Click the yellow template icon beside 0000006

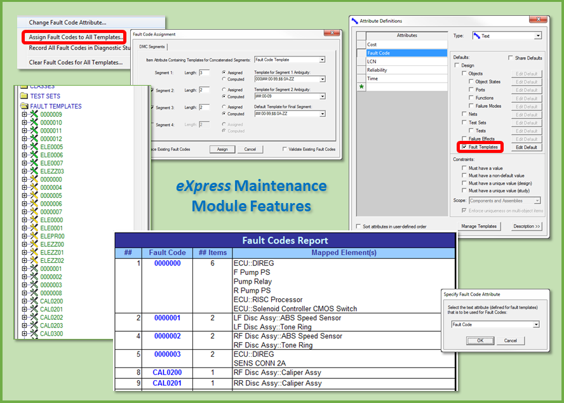(x=34, y=204)
